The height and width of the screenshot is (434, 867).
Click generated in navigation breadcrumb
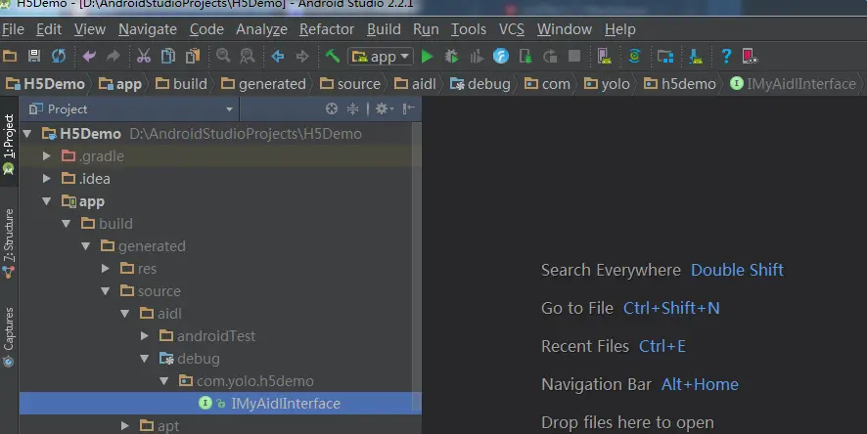[263, 84]
